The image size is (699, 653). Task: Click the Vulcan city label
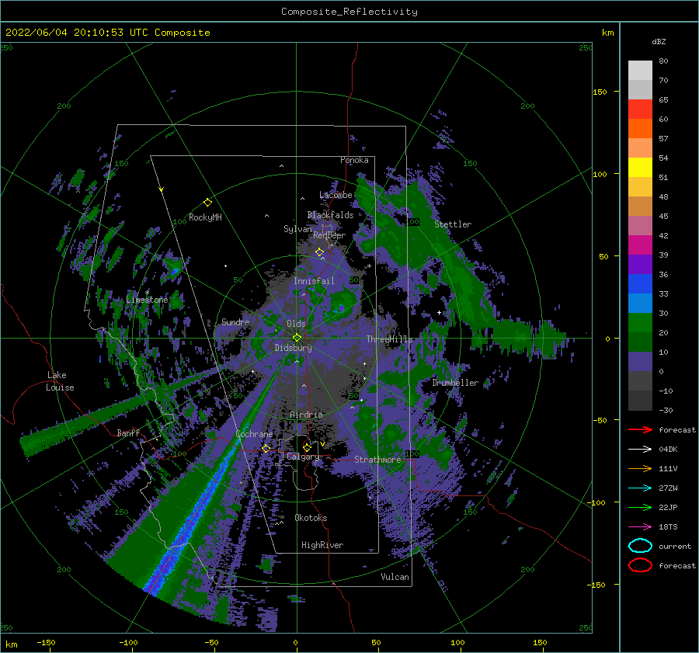click(x=395, y=577)
